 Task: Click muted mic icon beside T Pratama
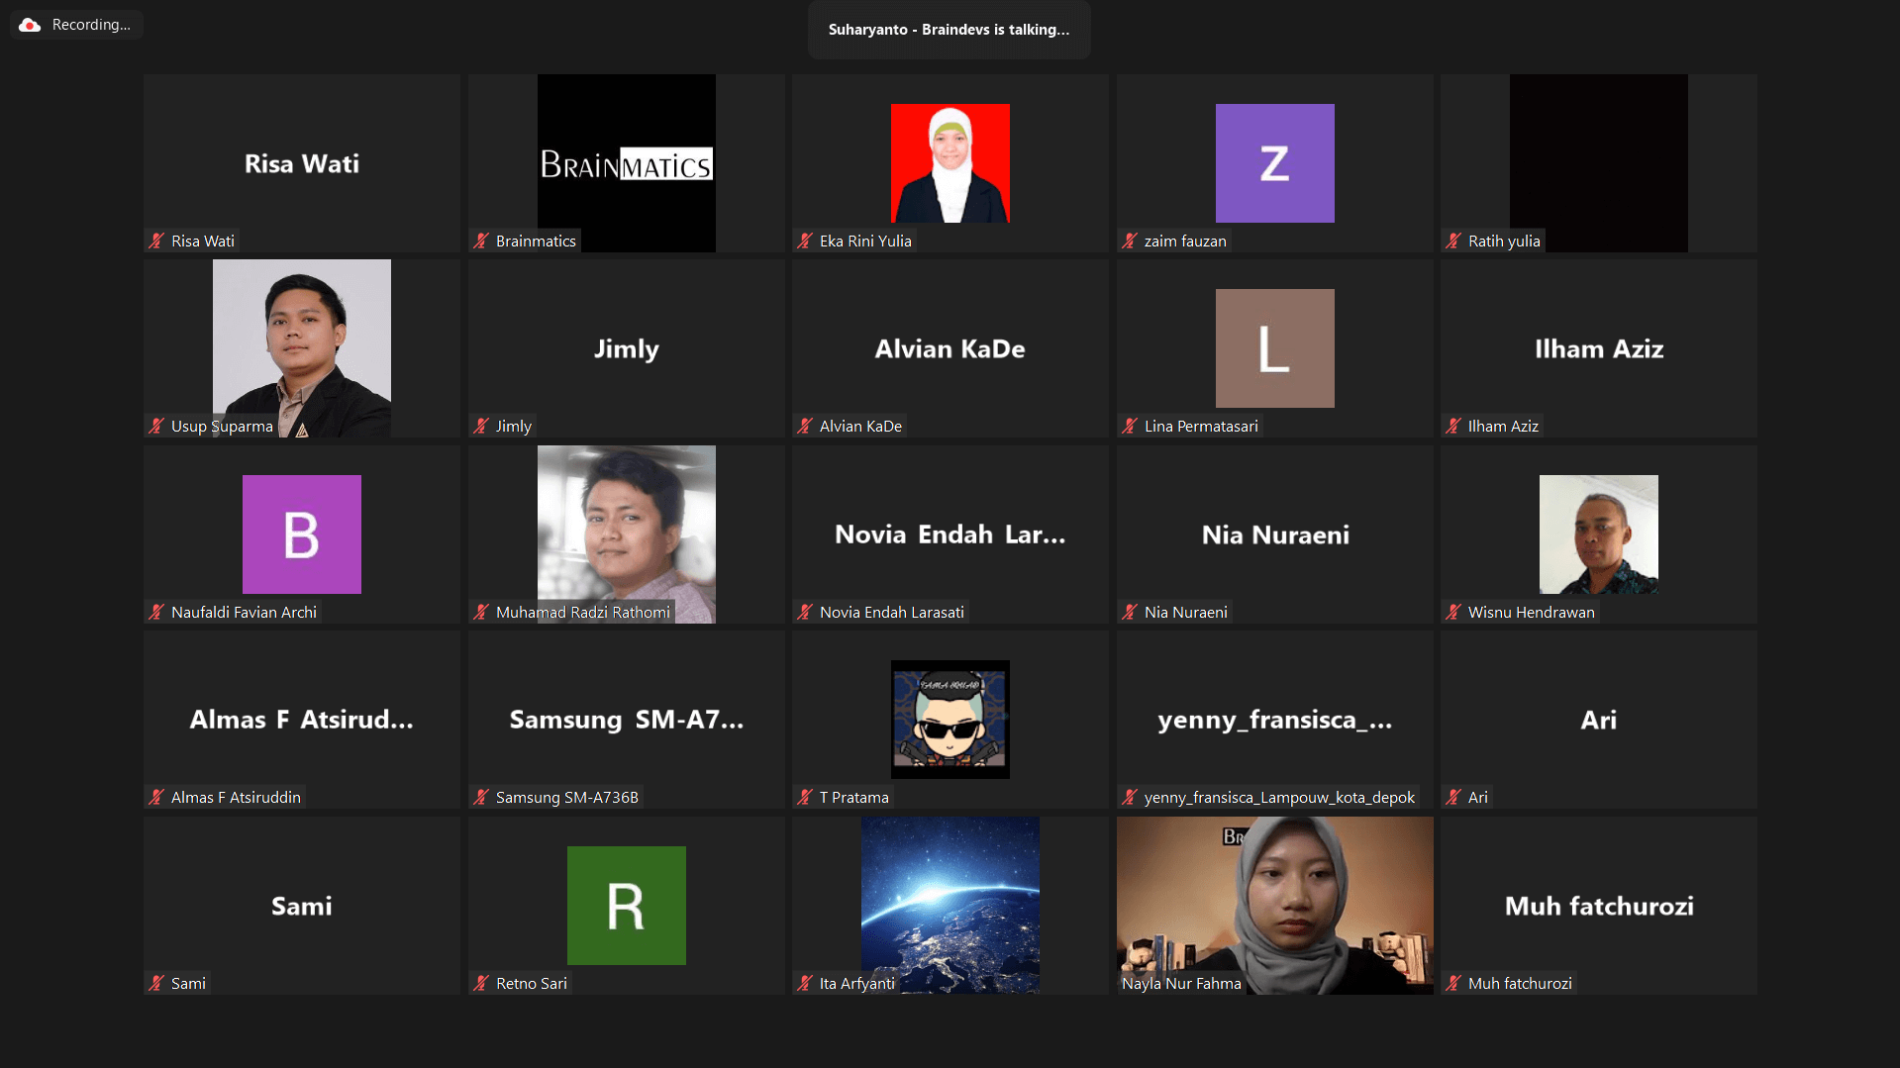coord(805,797)
